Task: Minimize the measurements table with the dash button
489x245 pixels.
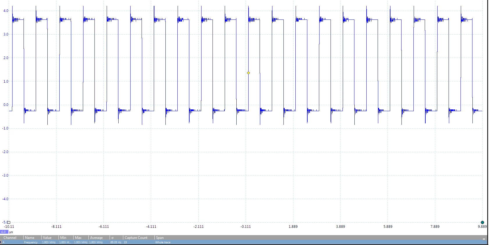Action: [484, 239]
